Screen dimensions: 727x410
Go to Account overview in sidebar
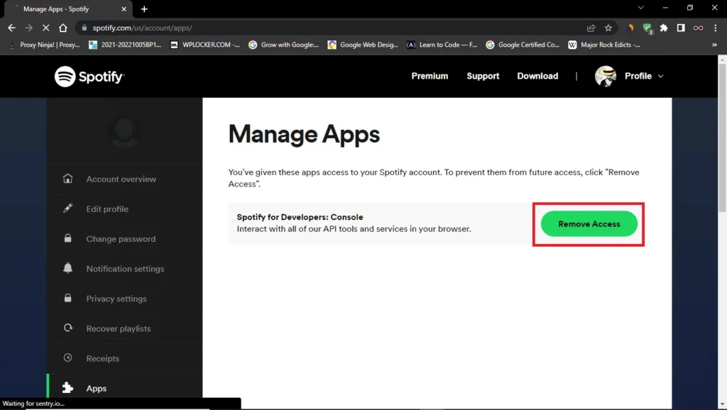pyautogui.click(x=124, y=179)
